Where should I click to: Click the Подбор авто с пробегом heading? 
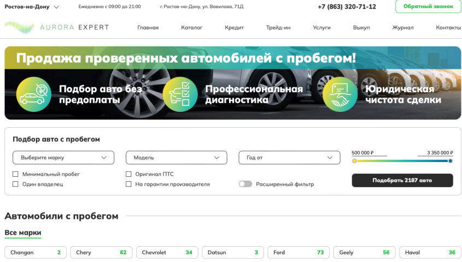[56, 139]
